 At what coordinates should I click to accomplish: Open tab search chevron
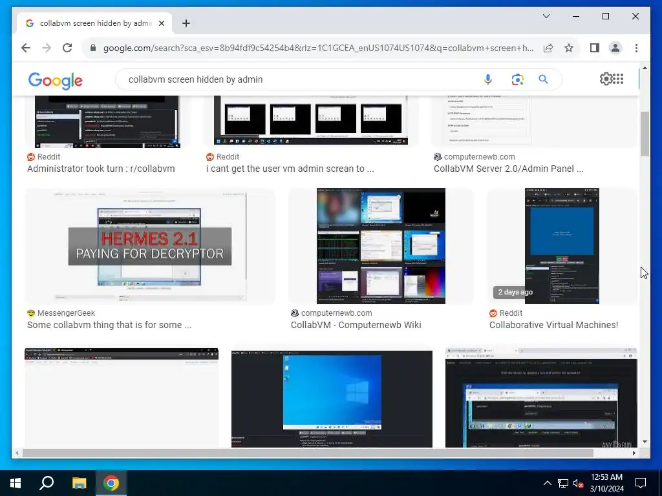pyautogui.click(x=546, y=16)
